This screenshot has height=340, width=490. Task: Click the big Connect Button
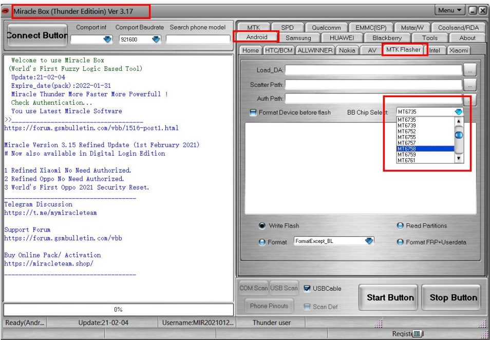(37, 35)
